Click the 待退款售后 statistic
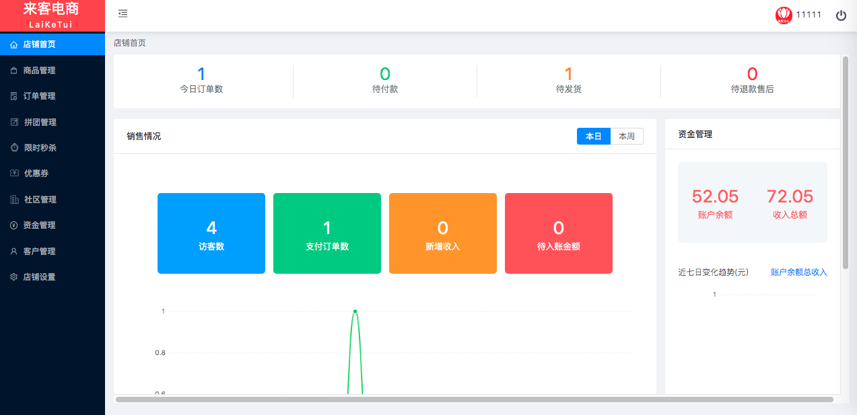This screenshot has width=857, height=415. click(753, 81)
